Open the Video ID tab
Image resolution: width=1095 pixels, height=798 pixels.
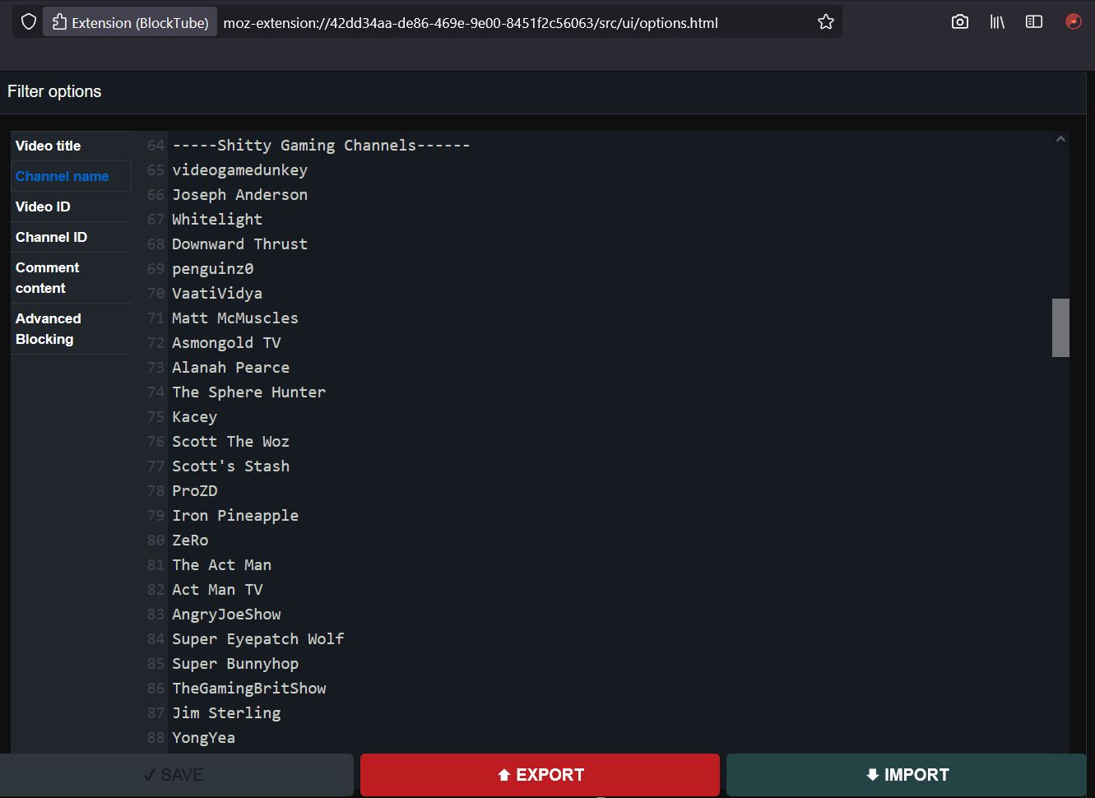coord(71,206)
